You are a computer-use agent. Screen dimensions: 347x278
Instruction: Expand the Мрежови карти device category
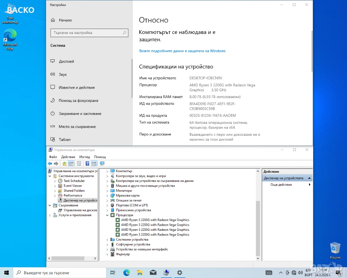tap(107, 196)
